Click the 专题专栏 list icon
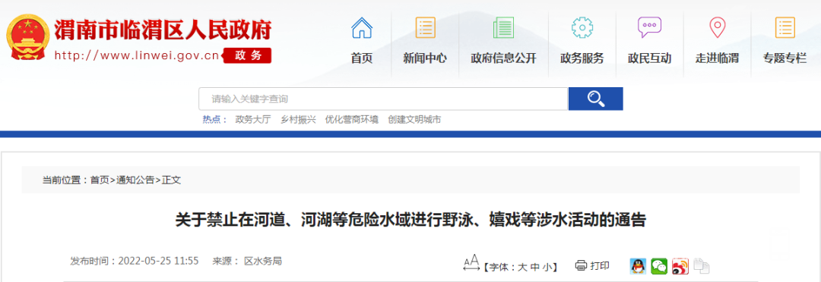The width and height of the screenshot is (821, 282). coord(785,27)
